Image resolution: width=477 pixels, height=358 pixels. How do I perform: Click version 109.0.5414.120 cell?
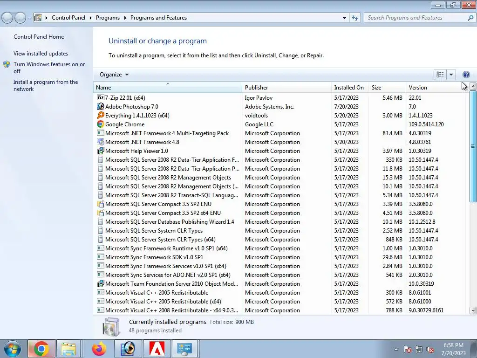coord(426,124)
